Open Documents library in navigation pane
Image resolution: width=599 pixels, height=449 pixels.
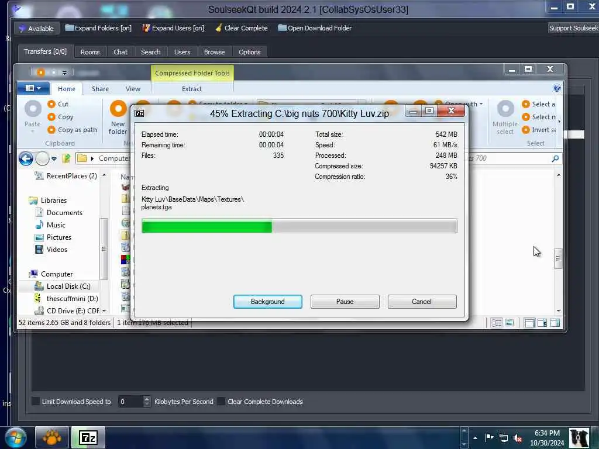click(x=59, y=213)
